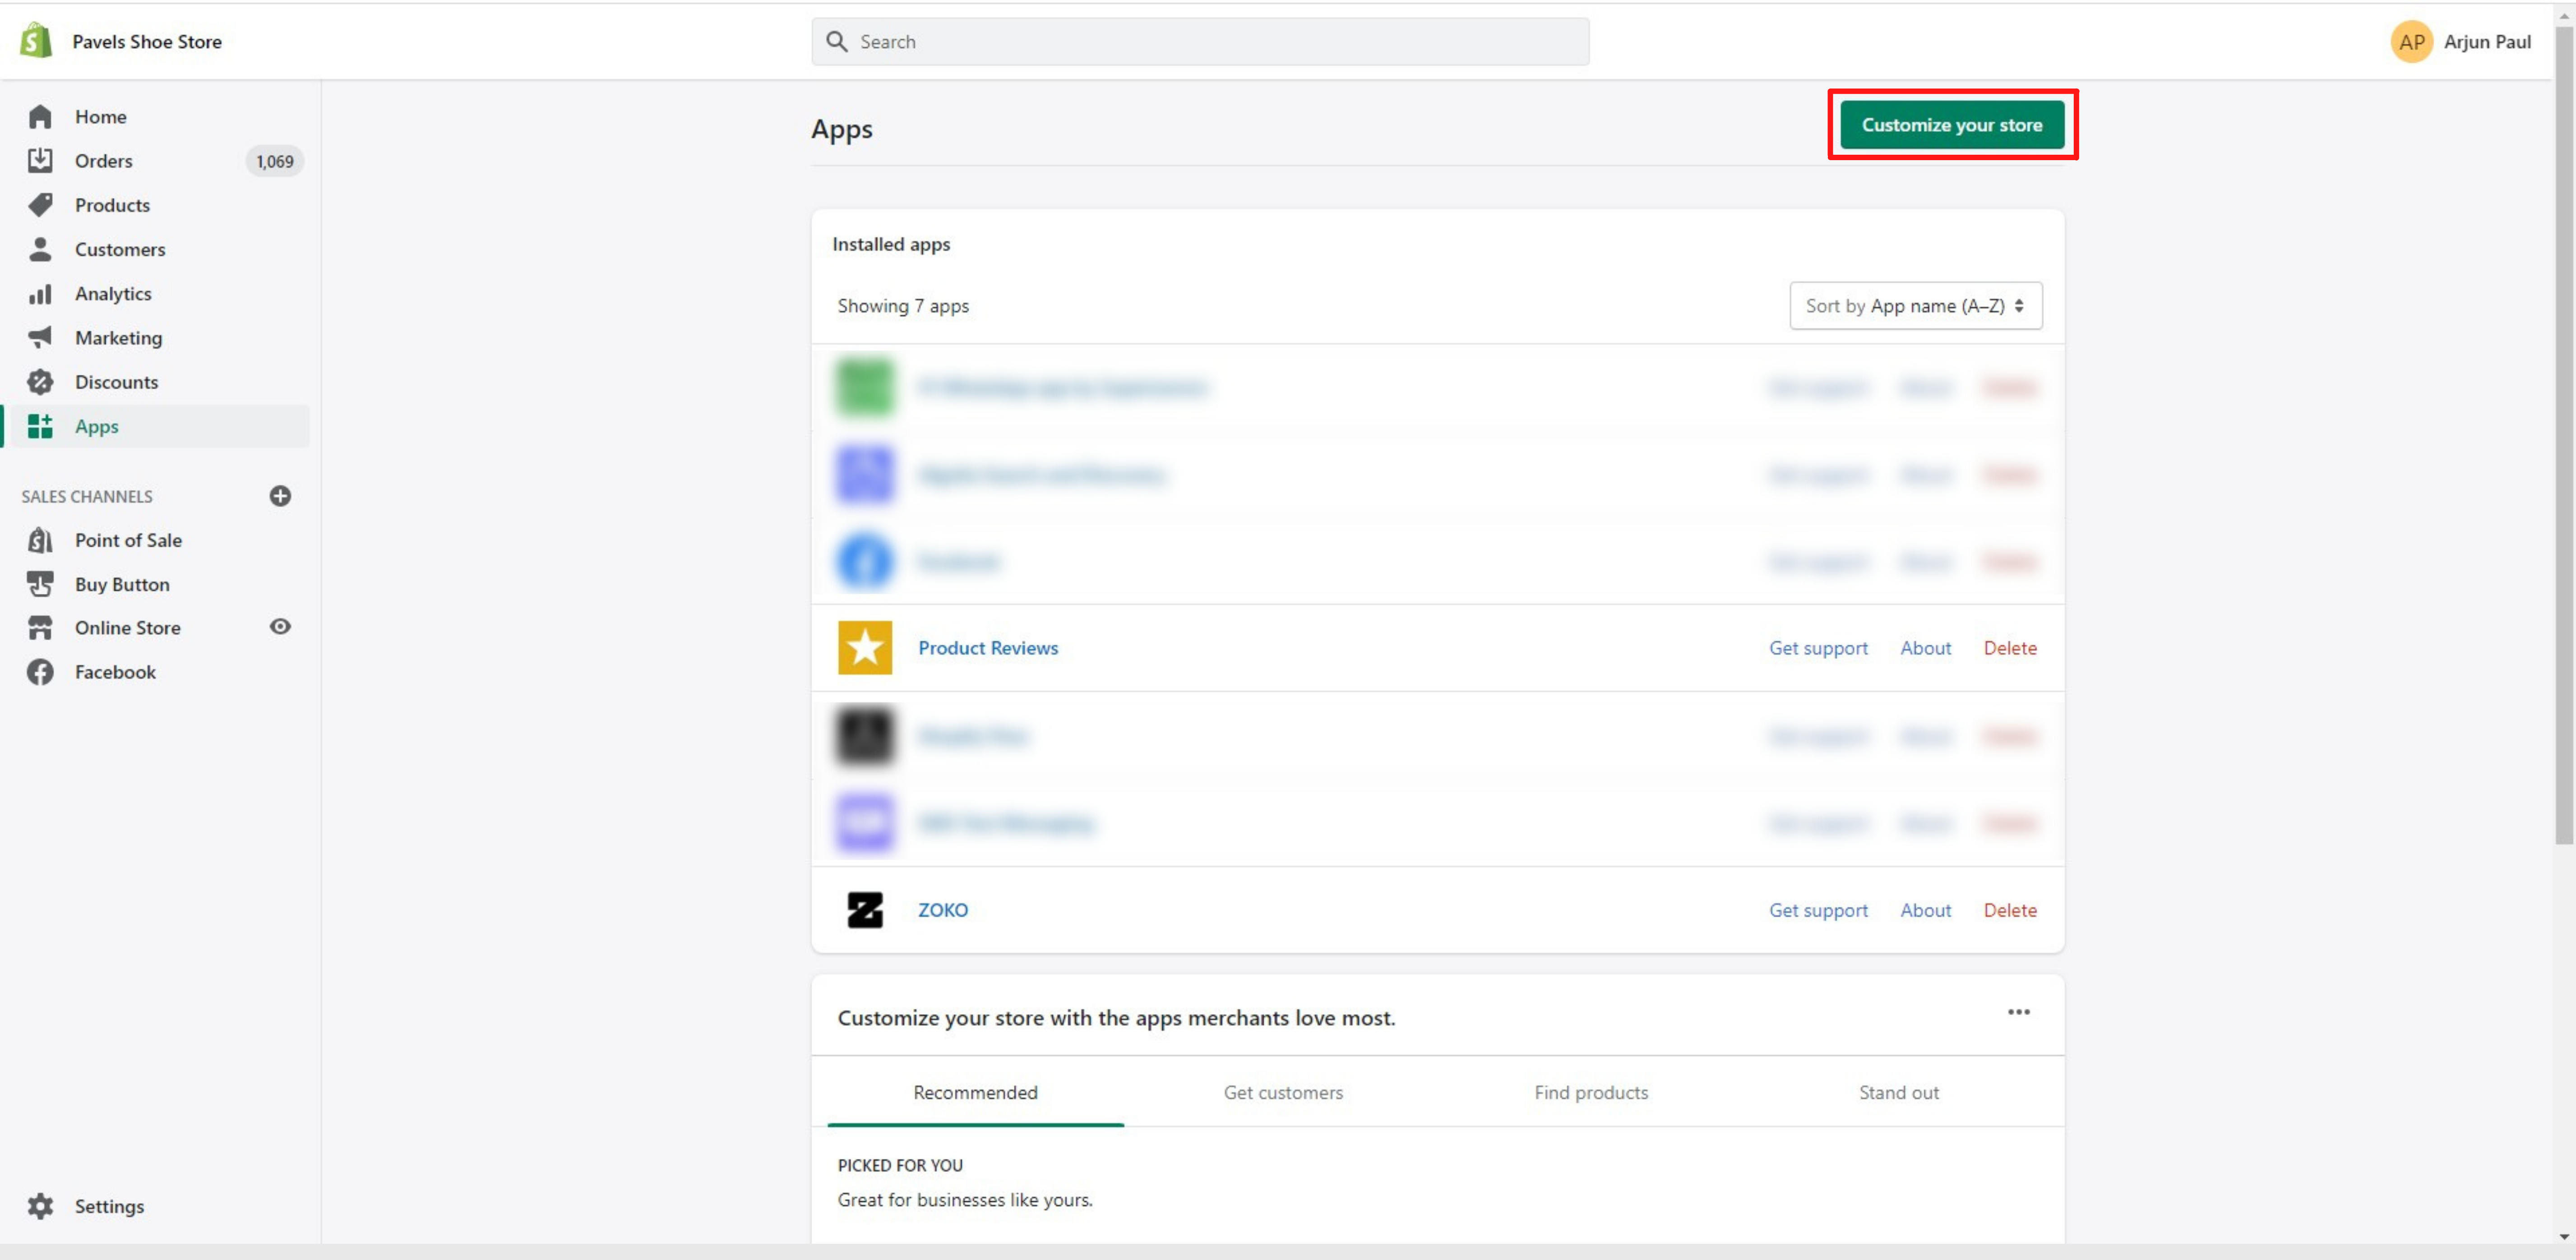Image resolution: width=2576 pixels, height=1260 pixels.
Task: Click the 1,069 orders count badge
Action: (274, 161)
